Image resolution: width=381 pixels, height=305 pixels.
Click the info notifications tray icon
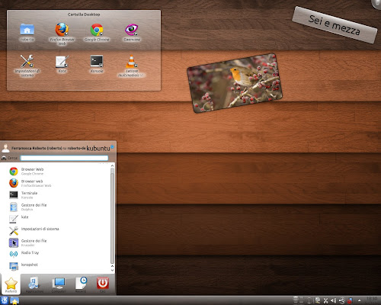coord(309,300)
